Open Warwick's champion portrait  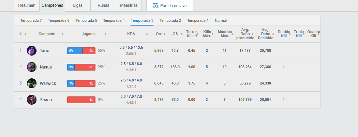(32, 83)
